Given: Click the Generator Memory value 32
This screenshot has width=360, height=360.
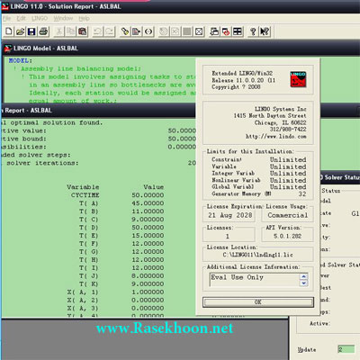Looking at the screenshot, I should tap(302, 194).
